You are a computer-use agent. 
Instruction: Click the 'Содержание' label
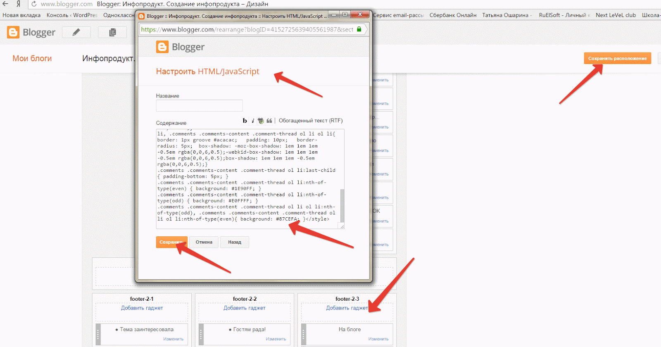[x=171, y=123]
